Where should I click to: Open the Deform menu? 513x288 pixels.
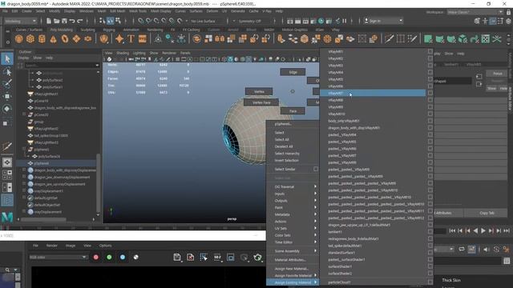pyautogui.click(x=212, y=11)
